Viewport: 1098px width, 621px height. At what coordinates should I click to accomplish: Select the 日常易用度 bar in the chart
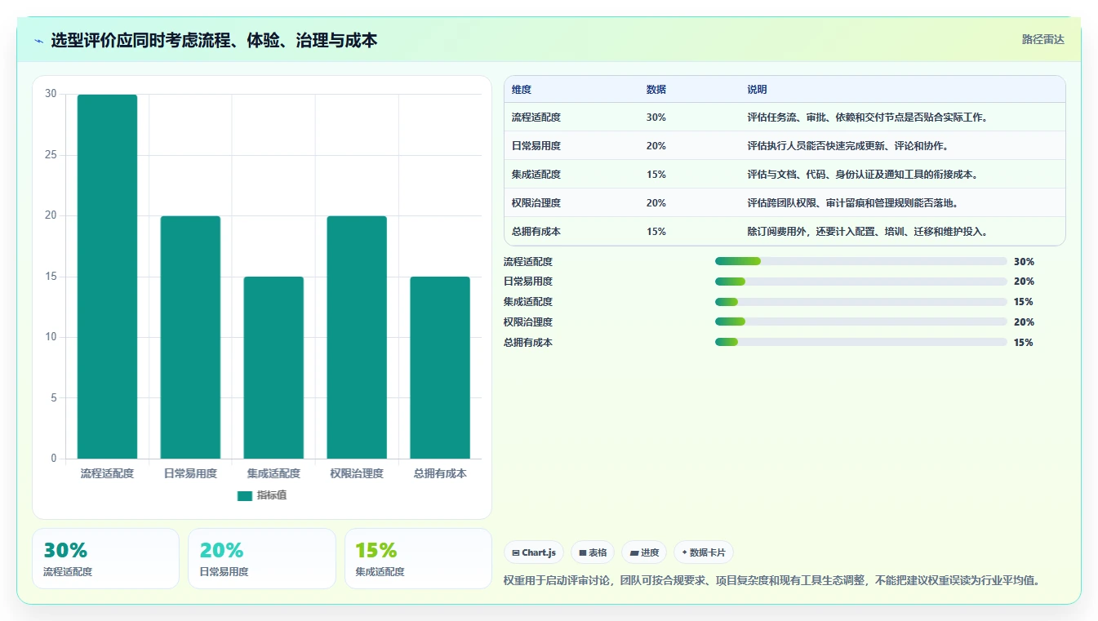[190, 337]
